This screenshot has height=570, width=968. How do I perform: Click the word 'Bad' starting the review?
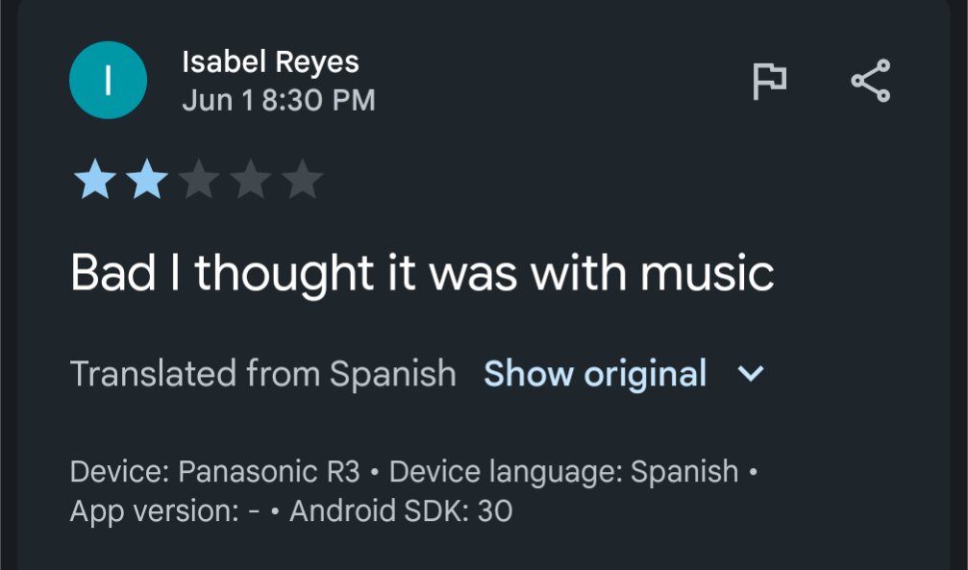[x=113, y=273]
